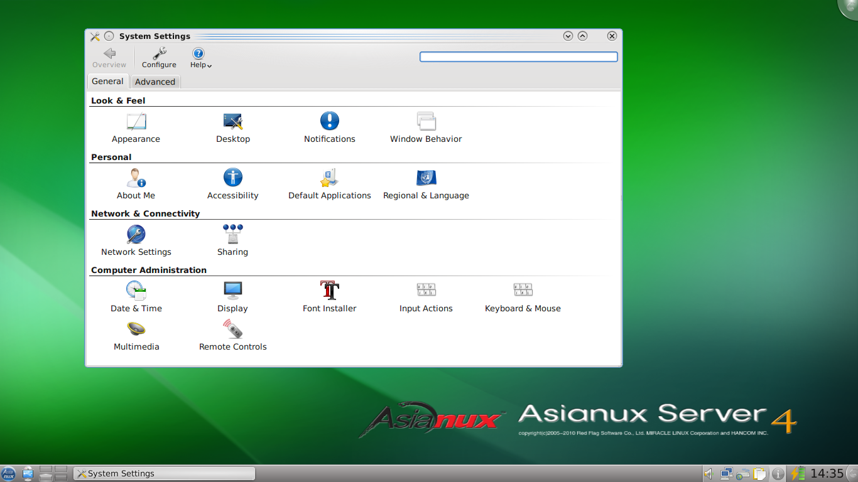Open Notifications settings
The height and width of the screenshot is (482, 858).
[x=330, y=128]
